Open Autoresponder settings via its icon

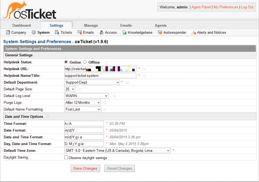160,33
